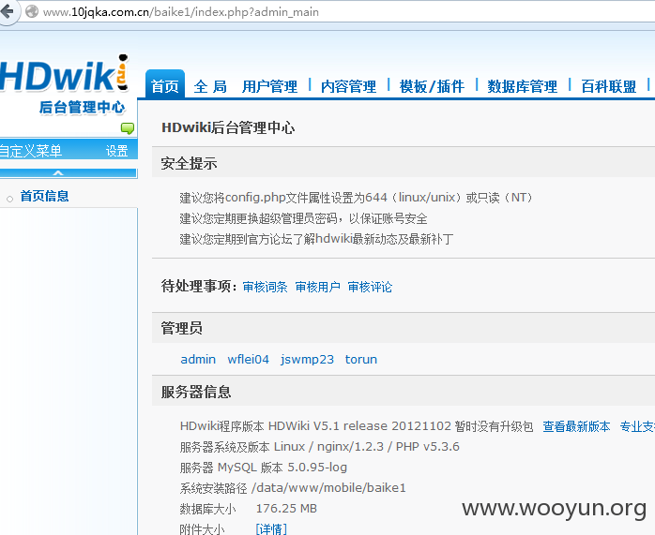Click the Linux / nginx/1.2.3 server text
Image resolution: width=655 pixels, height=535 pixels.
(x=367, y=447)
